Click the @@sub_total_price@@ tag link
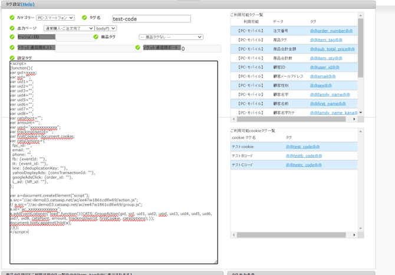395x275 pixels. pyautogui.click(x=332, y=49)
